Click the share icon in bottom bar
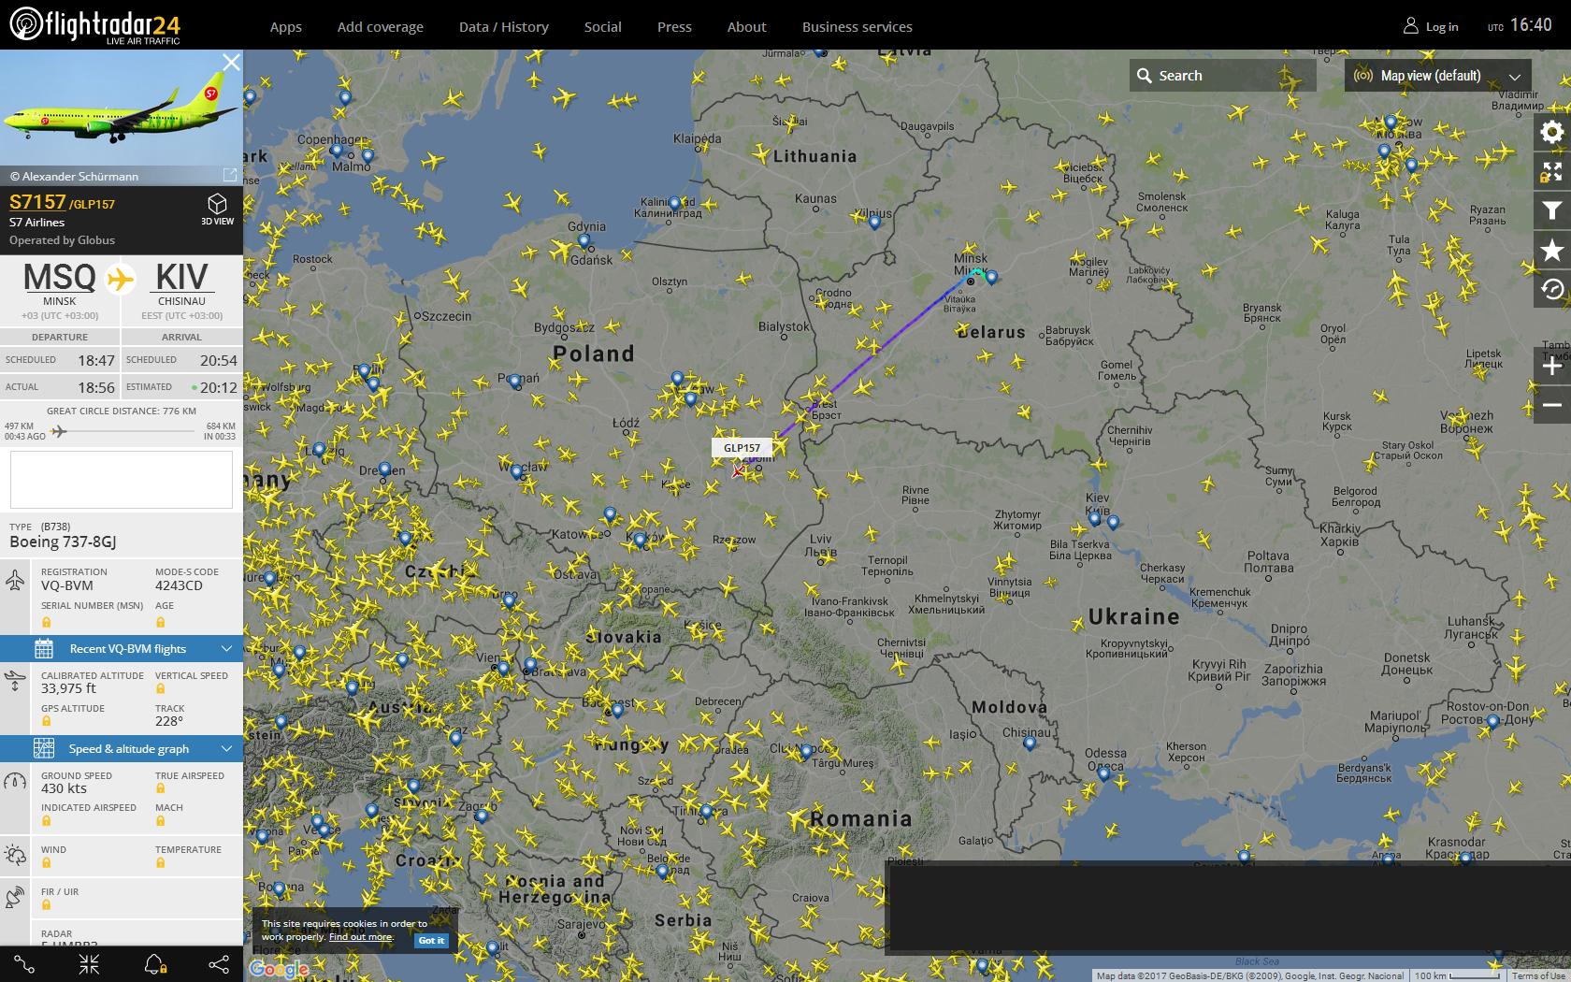1571x982 pixels. (219, 964)
